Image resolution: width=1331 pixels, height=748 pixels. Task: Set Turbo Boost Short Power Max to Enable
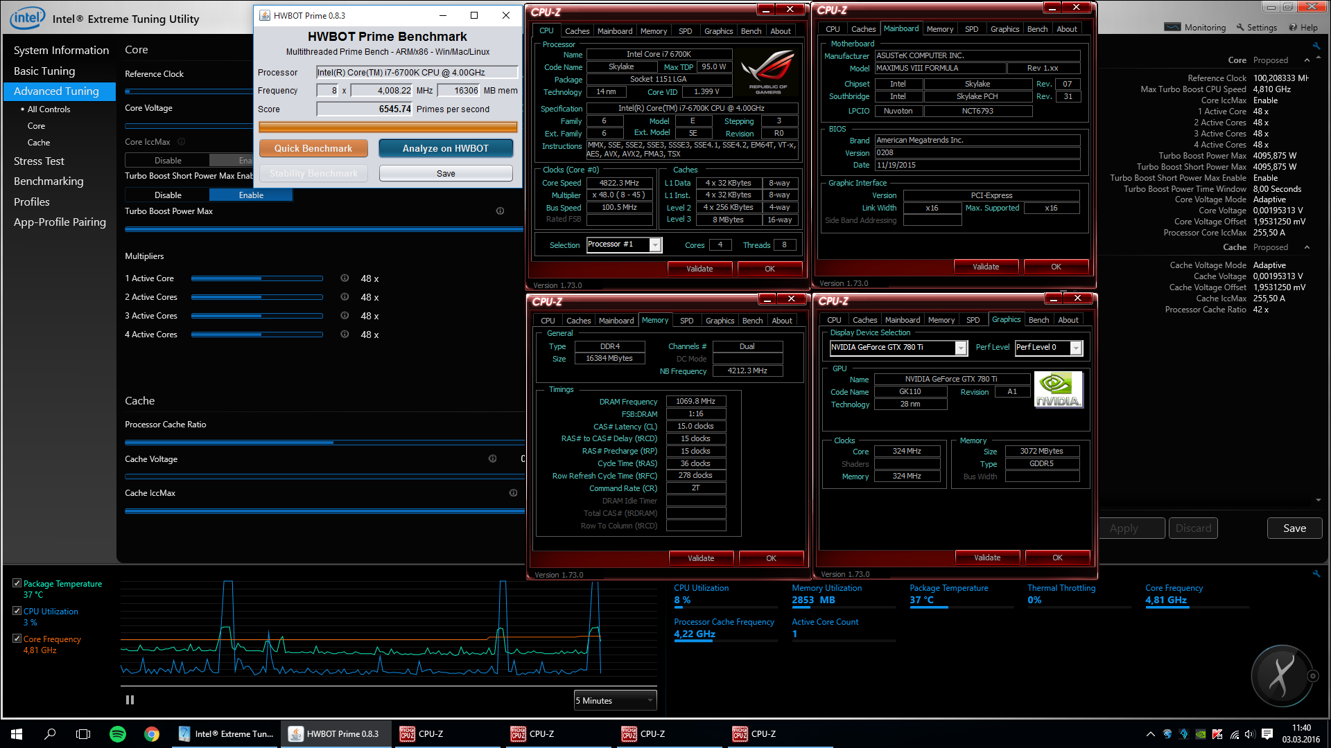tap(251, 195)
